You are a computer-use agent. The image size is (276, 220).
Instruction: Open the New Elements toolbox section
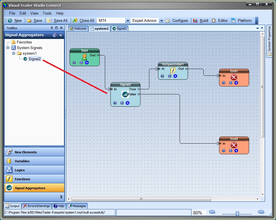(34, 152)
